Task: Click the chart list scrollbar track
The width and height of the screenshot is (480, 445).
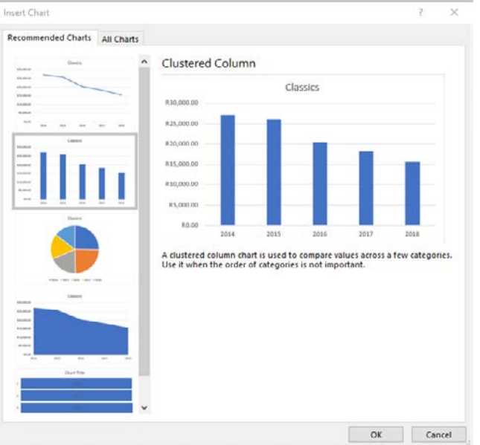Action: point(144,389)
